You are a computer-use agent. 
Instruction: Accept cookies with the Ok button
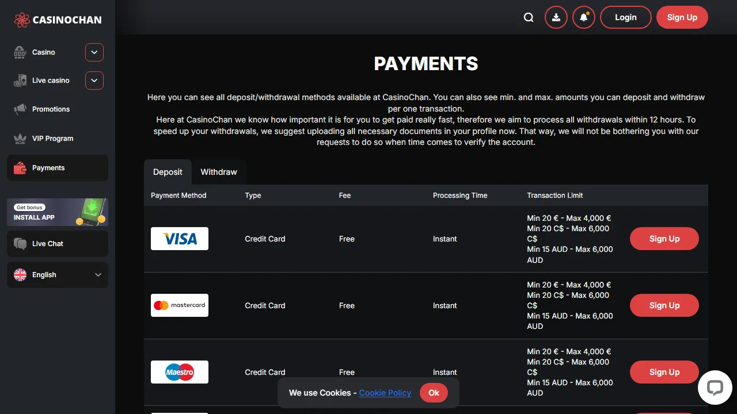pos(434,393)
